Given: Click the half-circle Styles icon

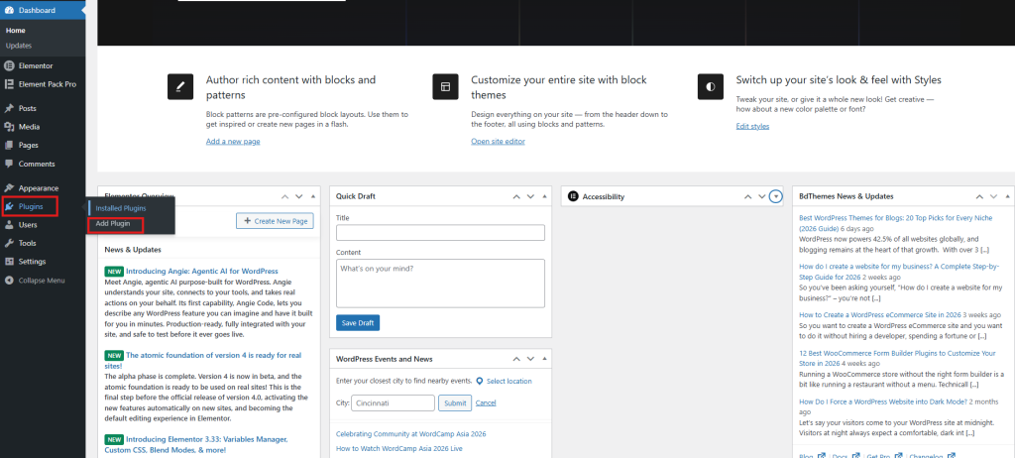Looking at the screenshot, I should point(710,86).
